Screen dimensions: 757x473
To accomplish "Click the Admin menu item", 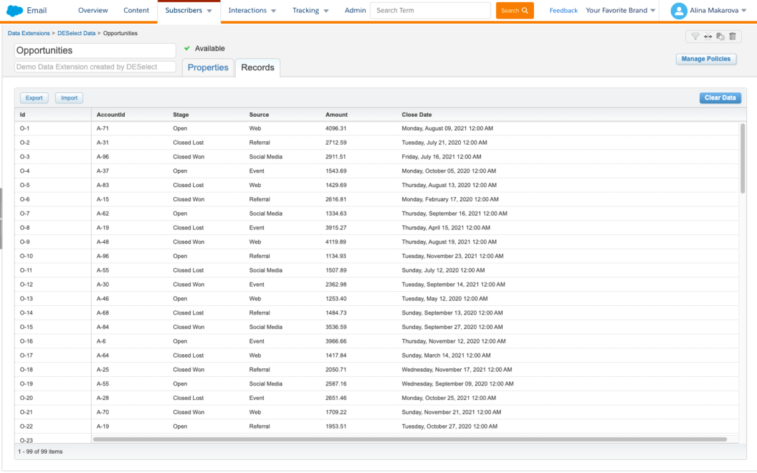I will [355, 10].
